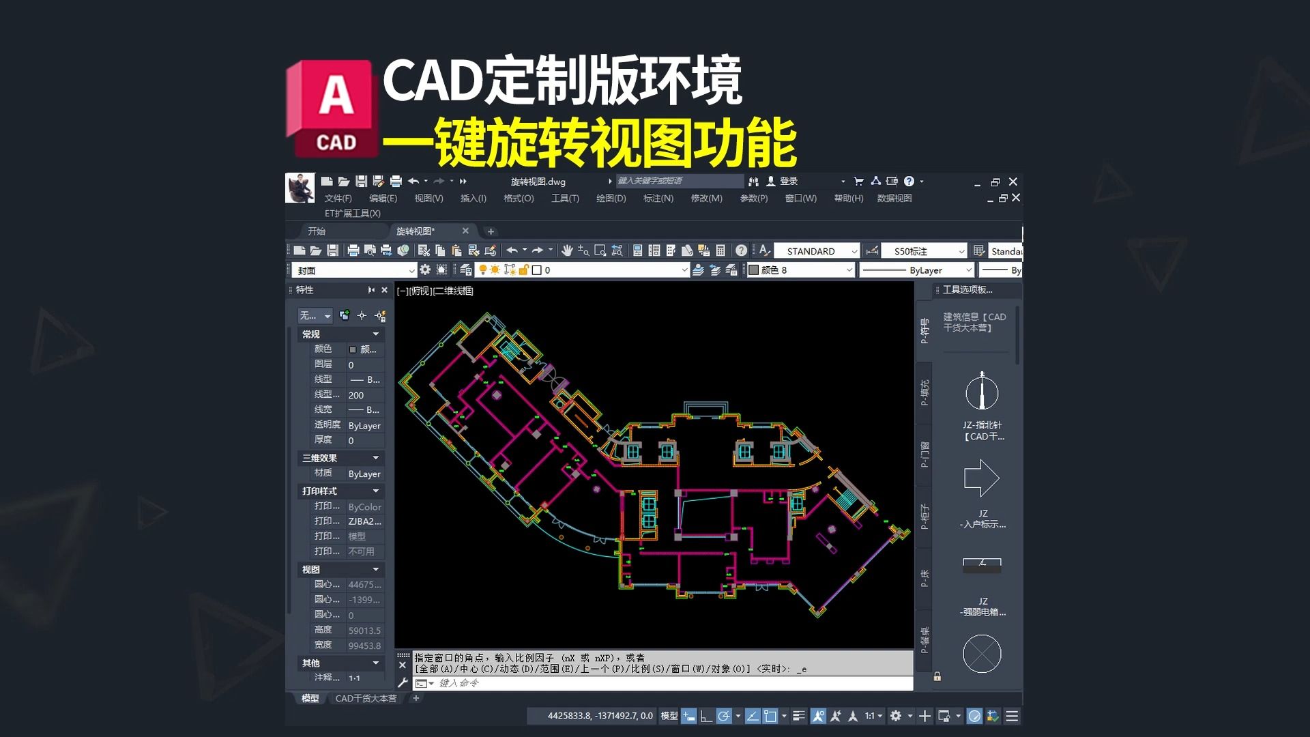This screenshot has width=1310, height=737.
Task: Open the 视图(V) menu
Action: (428, 198)
